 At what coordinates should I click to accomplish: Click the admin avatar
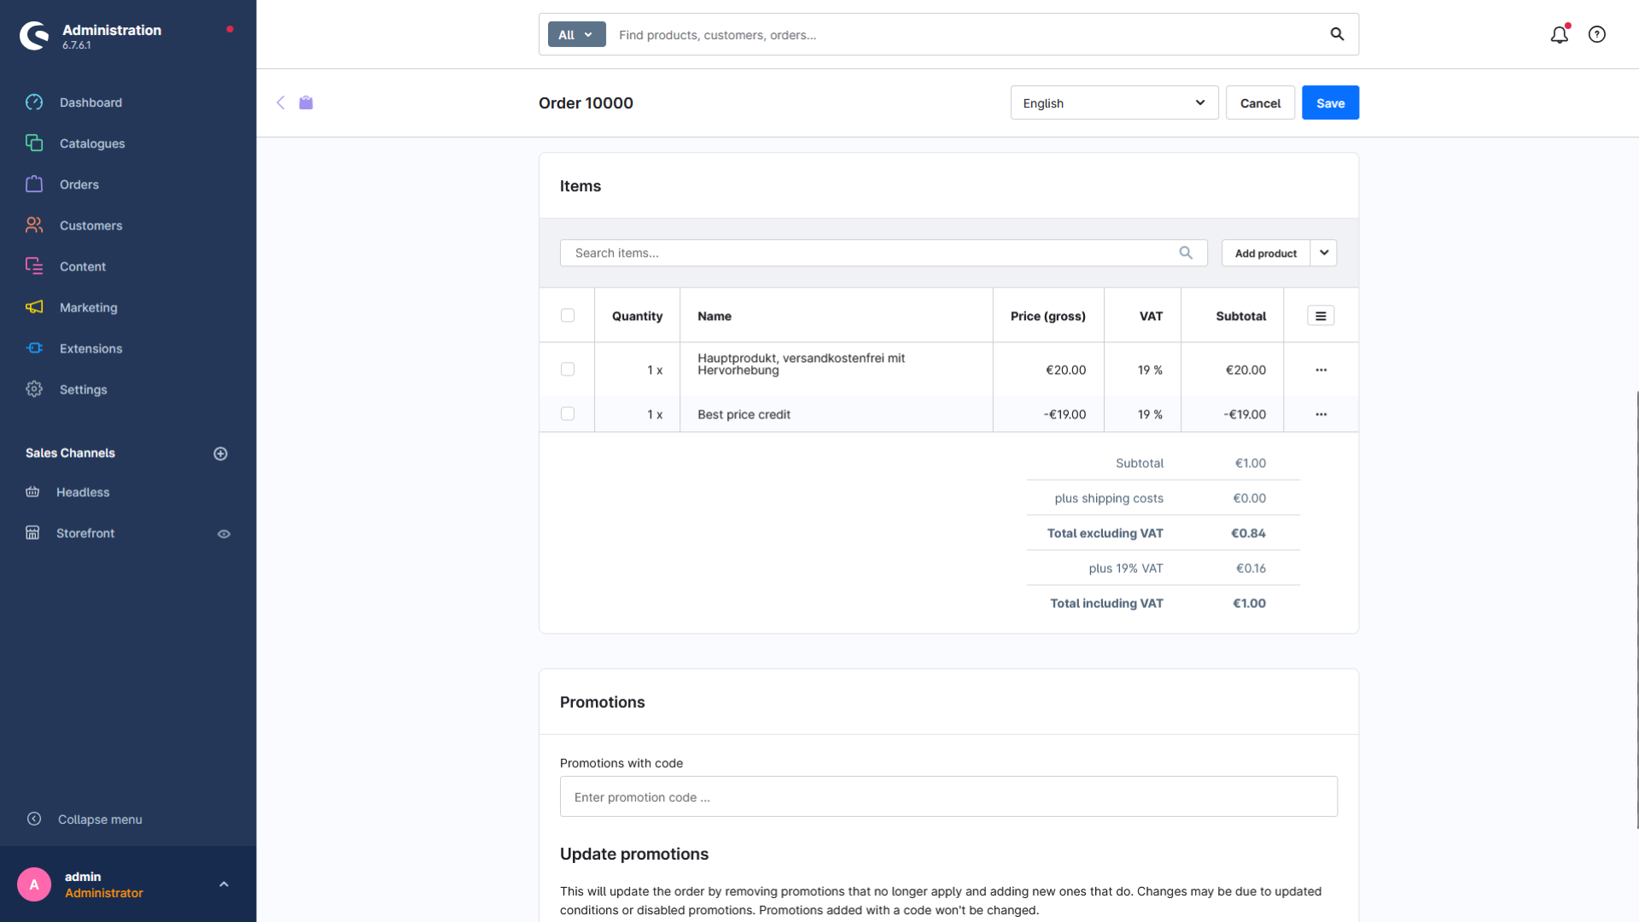(34, 884)
